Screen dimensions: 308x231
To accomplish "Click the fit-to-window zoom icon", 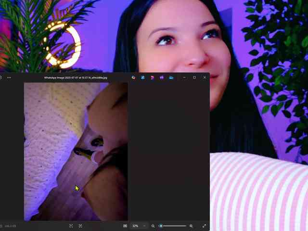I will pyautogui.click(x=71, y=226).
